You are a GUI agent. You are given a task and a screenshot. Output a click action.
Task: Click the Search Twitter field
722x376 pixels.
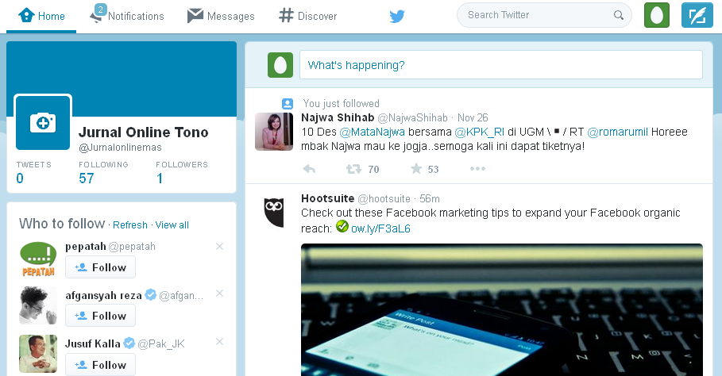[x=544, y=15]
